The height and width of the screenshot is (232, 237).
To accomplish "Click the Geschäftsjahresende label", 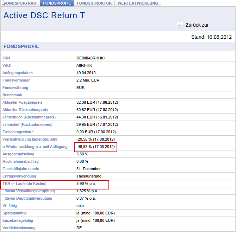I will 21,169.
